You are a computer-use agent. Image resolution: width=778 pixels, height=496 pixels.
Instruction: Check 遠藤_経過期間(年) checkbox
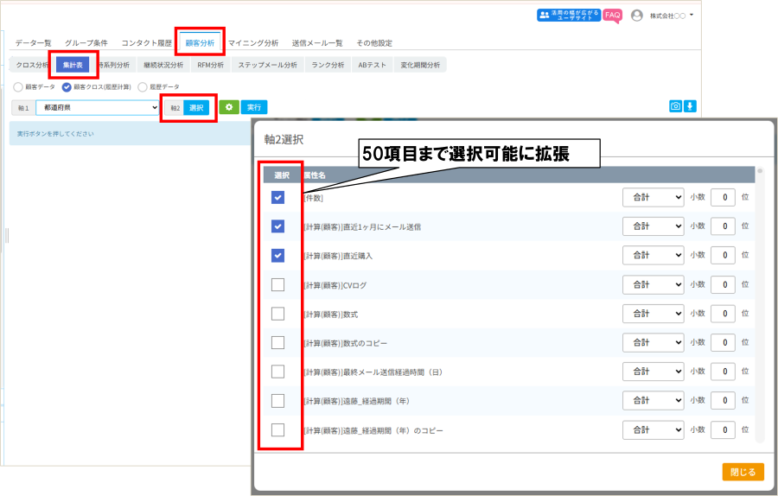click(x=277, y=401)
